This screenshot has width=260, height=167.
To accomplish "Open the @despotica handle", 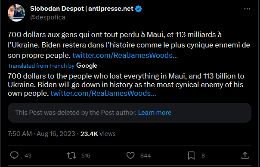I will click(x=48, y=17).
